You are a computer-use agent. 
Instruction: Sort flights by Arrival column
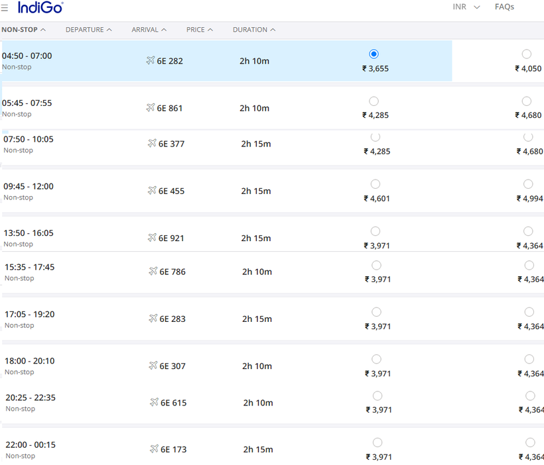pos(149,30)
